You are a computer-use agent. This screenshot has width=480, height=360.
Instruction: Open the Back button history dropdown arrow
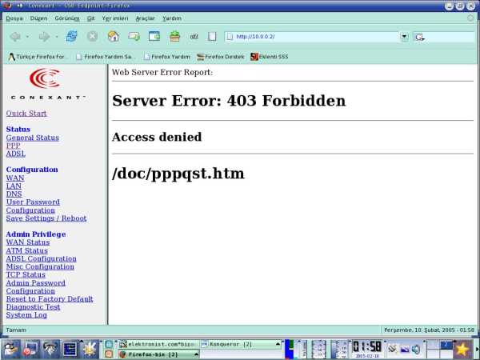pos(27,36)
